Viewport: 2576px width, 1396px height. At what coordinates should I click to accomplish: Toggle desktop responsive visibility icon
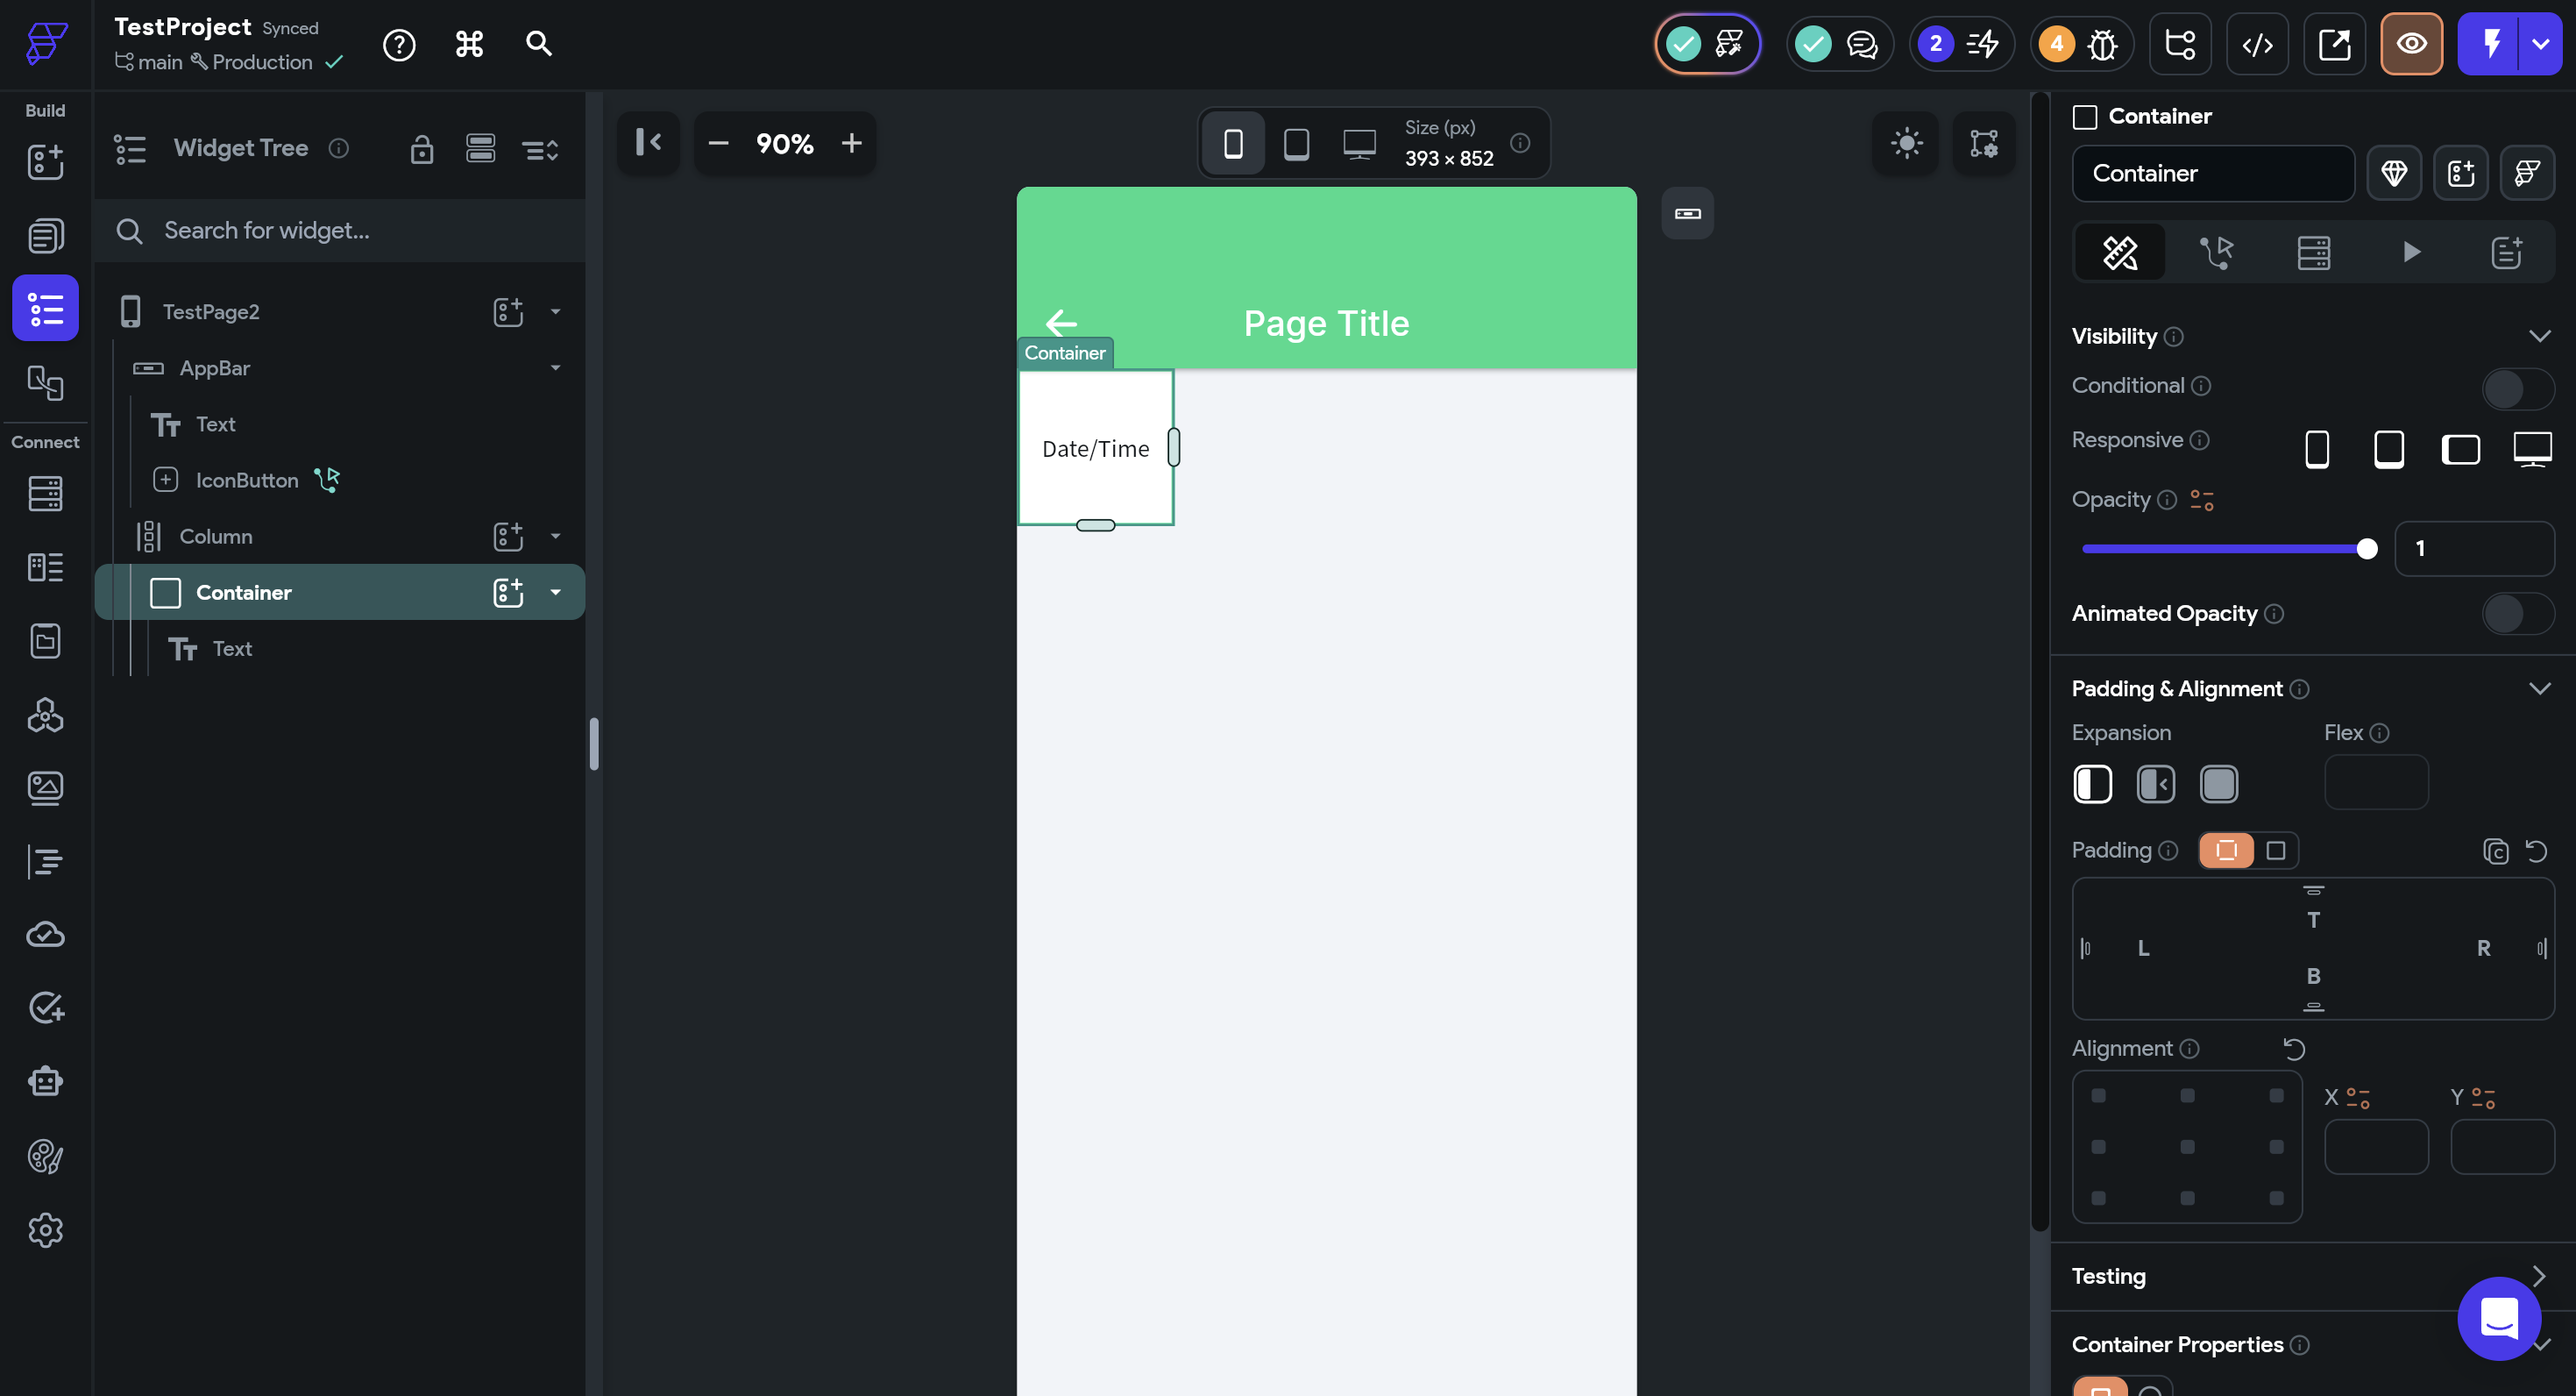point(2531,449)
